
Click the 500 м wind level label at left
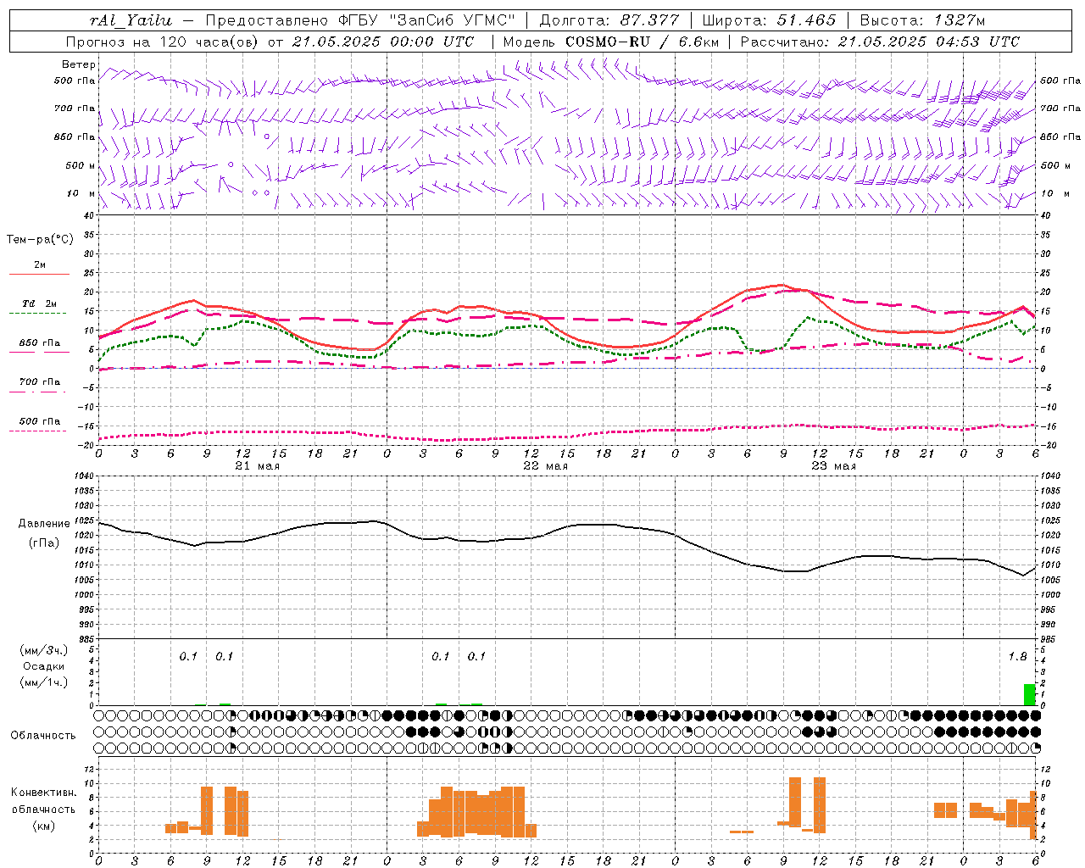click(81, 165)
